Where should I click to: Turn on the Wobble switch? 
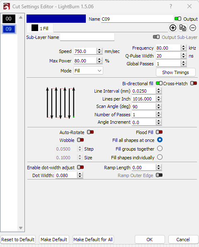coord(80,140)
